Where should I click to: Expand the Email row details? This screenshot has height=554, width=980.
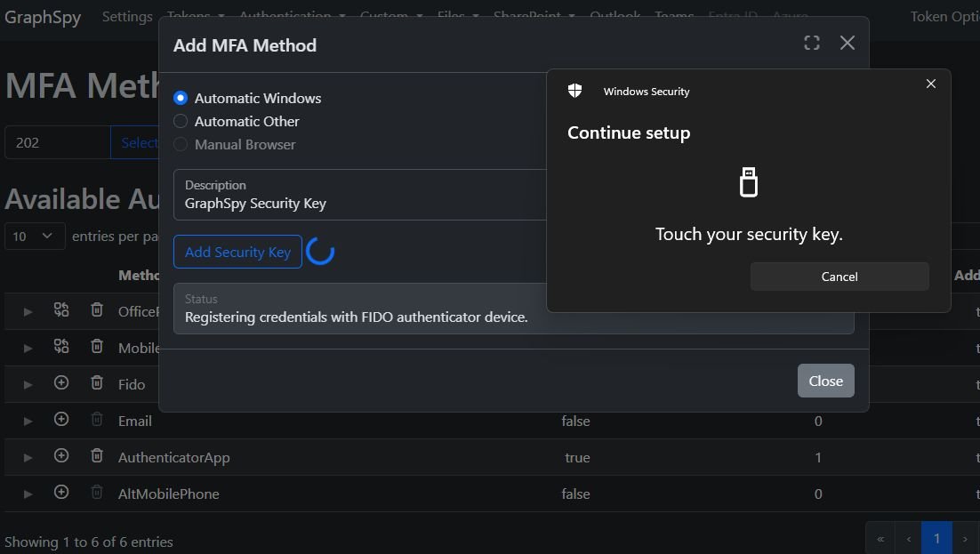click(28, 422)
